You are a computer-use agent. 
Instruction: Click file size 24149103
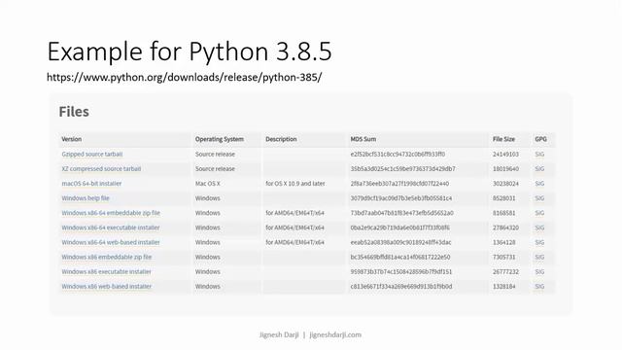[x=505, y=154]
